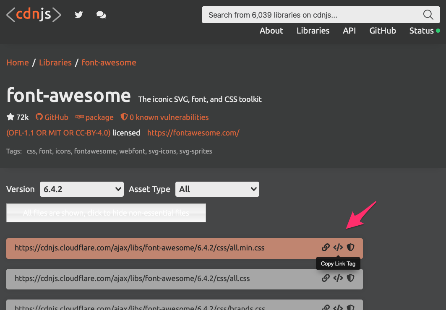Open the SRI shield icon for all.min.css
The width and height of the screenshot is (446, 310).
(351, 247)
